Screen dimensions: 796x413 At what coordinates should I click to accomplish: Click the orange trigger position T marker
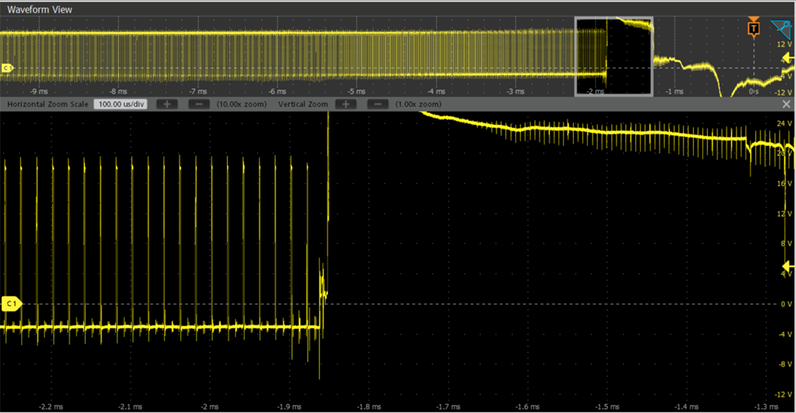click(x=754, y=28)
